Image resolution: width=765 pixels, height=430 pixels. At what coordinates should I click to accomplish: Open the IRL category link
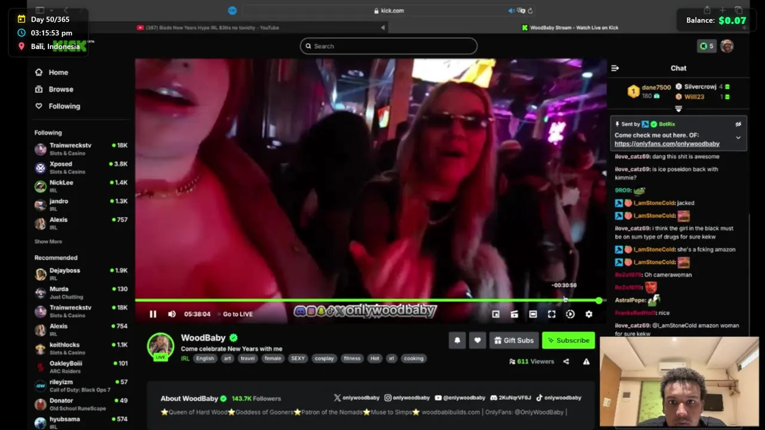185,358
